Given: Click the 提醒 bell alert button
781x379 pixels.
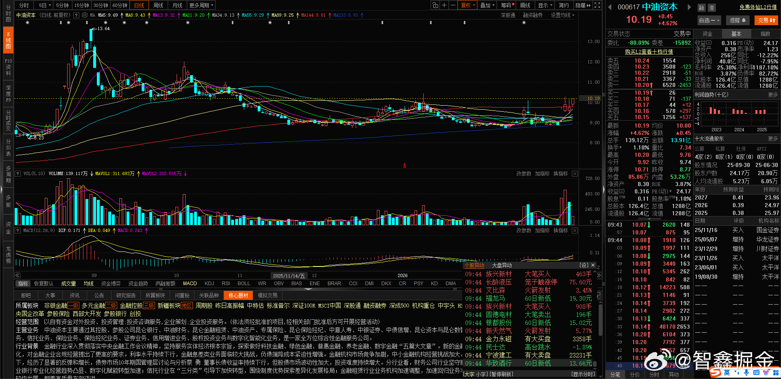Looking at the screenshot, I should point(737,20).
